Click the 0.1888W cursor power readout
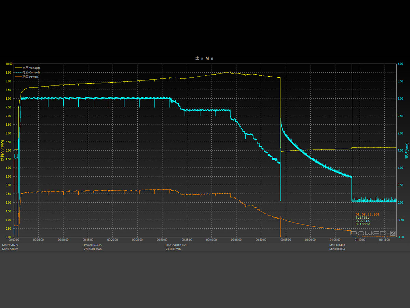This screenshot has width=410, height=308. [363, 224]
